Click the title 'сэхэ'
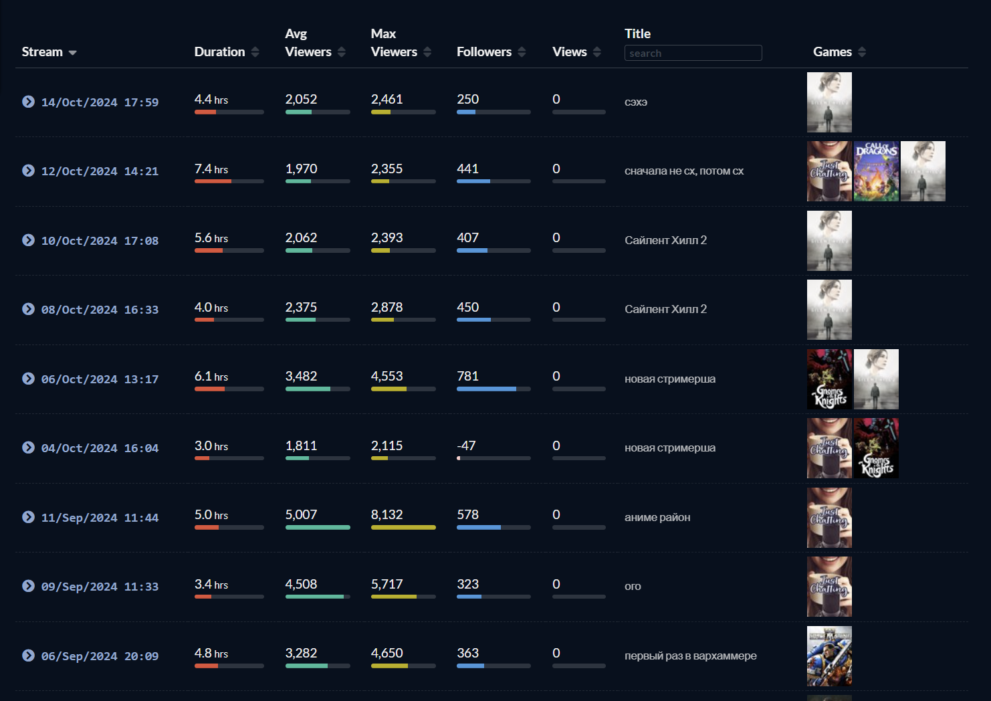Image resolution: width=991 pixels, height=701 pixels. pos(636,102)
